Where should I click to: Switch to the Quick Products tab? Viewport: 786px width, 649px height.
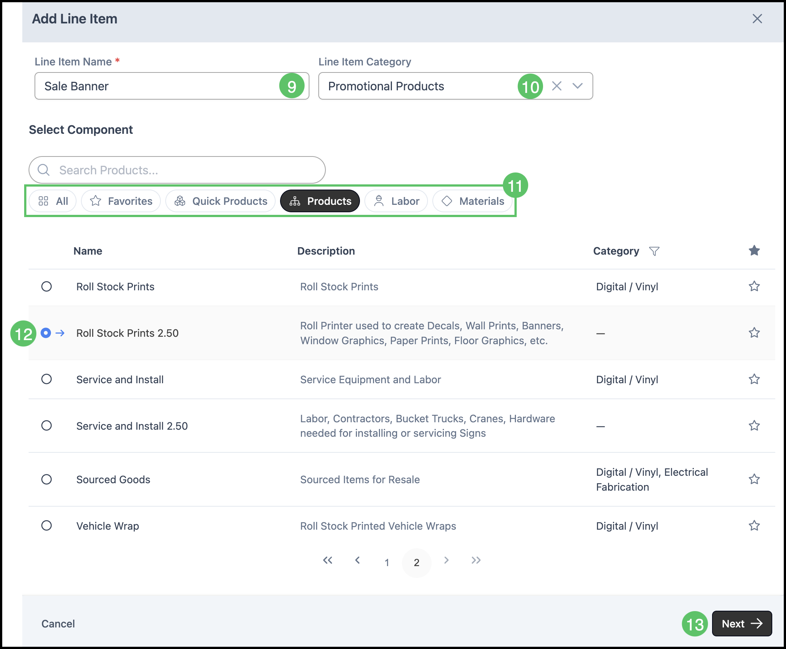click(x=221, y=201)
